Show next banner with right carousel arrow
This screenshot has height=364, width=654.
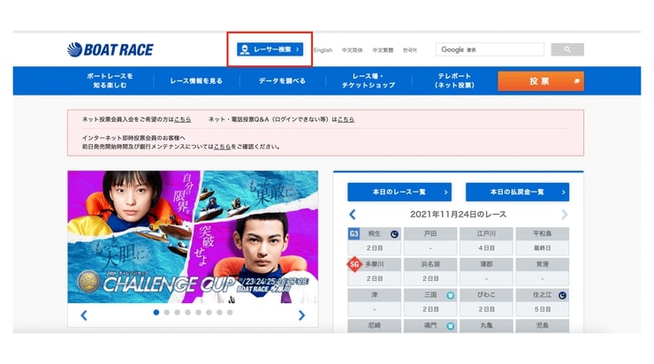pos(302,315)
